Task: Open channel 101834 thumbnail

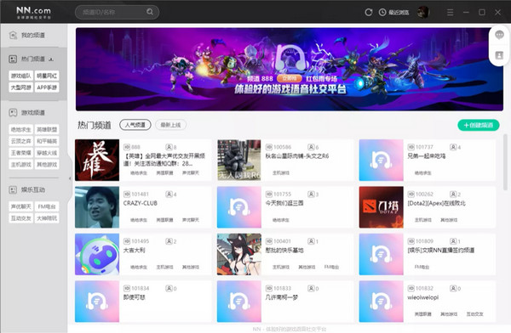Action: click(x=97, y=302)
